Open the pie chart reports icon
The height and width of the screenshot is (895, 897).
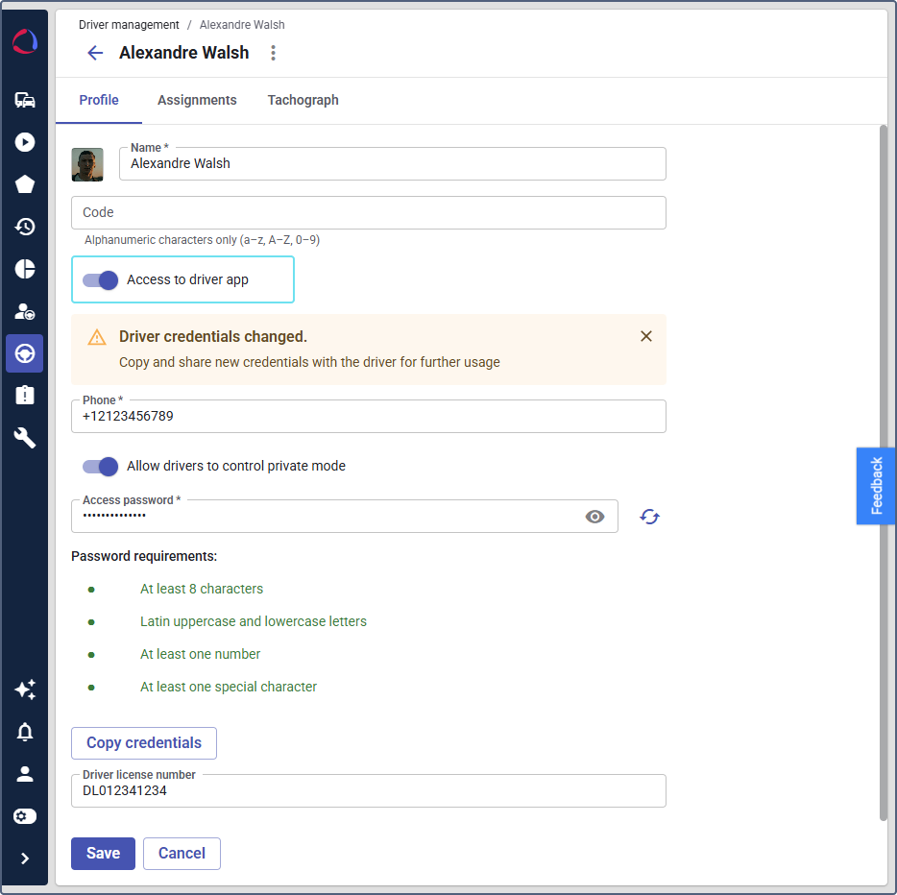point(25,269)
